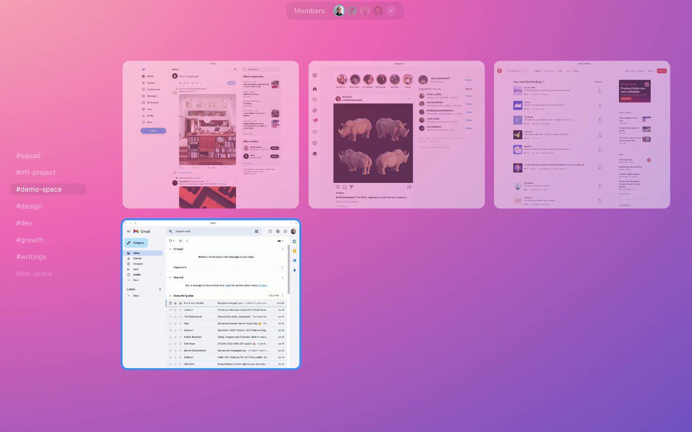Click the Gmail refresh icon
Image resolution: width=692 pixels, height=432 pixels.
click(x=180, y=240)
